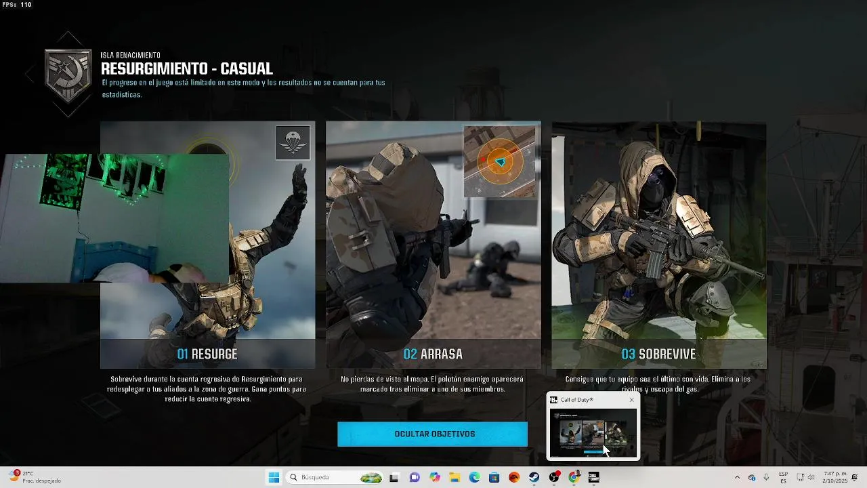Click the Call of Duty taskbar icon
The width and height of the screenshot is (867, 488).
pos(593,477)
